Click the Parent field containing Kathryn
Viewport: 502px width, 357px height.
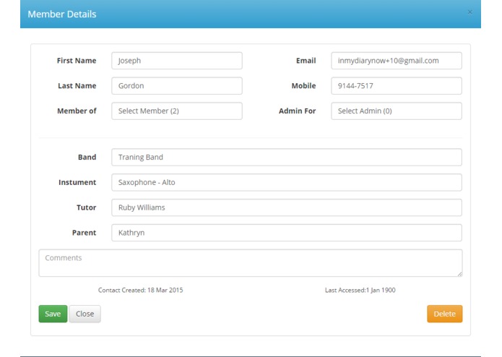[x=287, y=233]
